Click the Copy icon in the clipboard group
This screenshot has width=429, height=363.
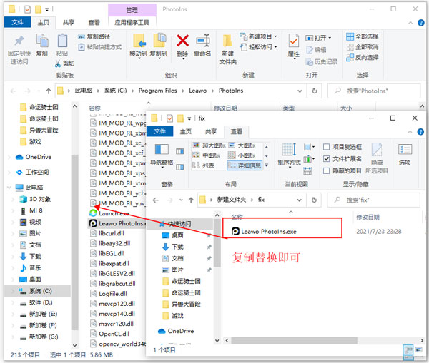42,41
